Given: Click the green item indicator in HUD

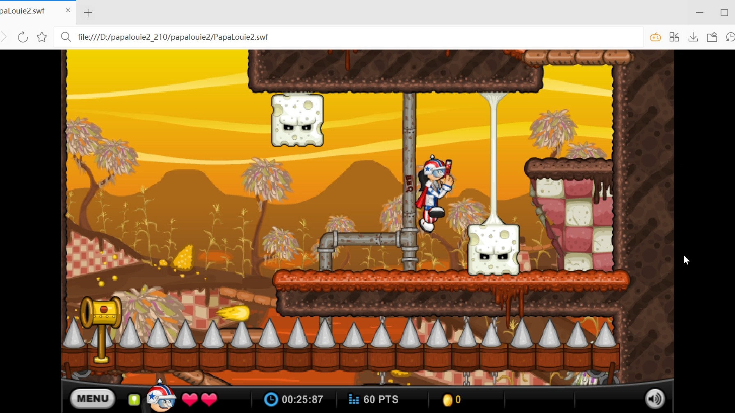Looking at the screenshot, I should 134,399.
